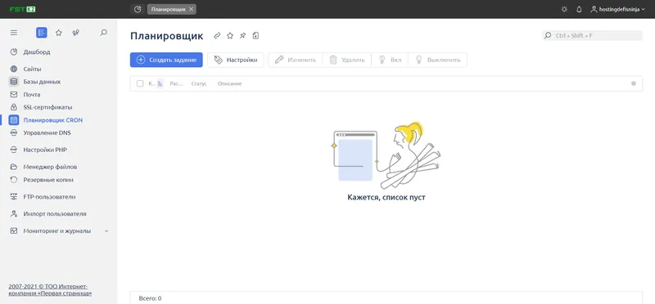Open Почта section
655x304 pixels.
(32, 95)
